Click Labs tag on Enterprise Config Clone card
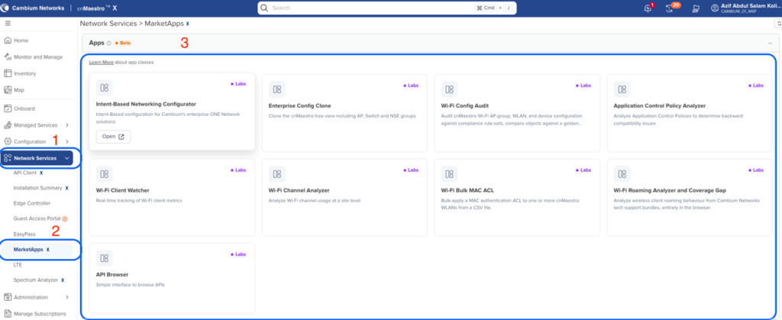This screenshot has width=782, height=320. [x=411, y=86]
